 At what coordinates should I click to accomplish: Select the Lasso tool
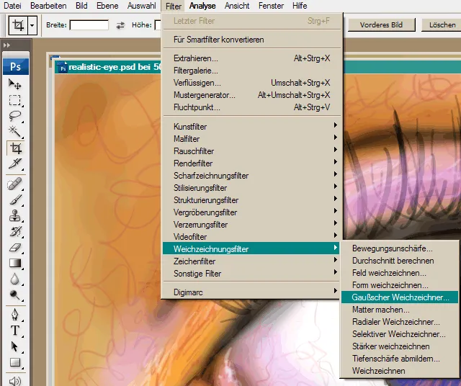point(14,116)
